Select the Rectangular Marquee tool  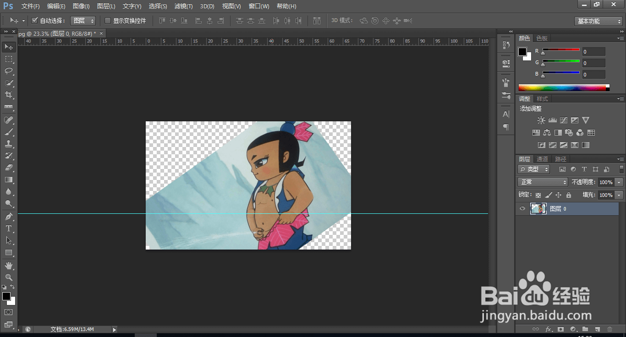tap(9, 59)
